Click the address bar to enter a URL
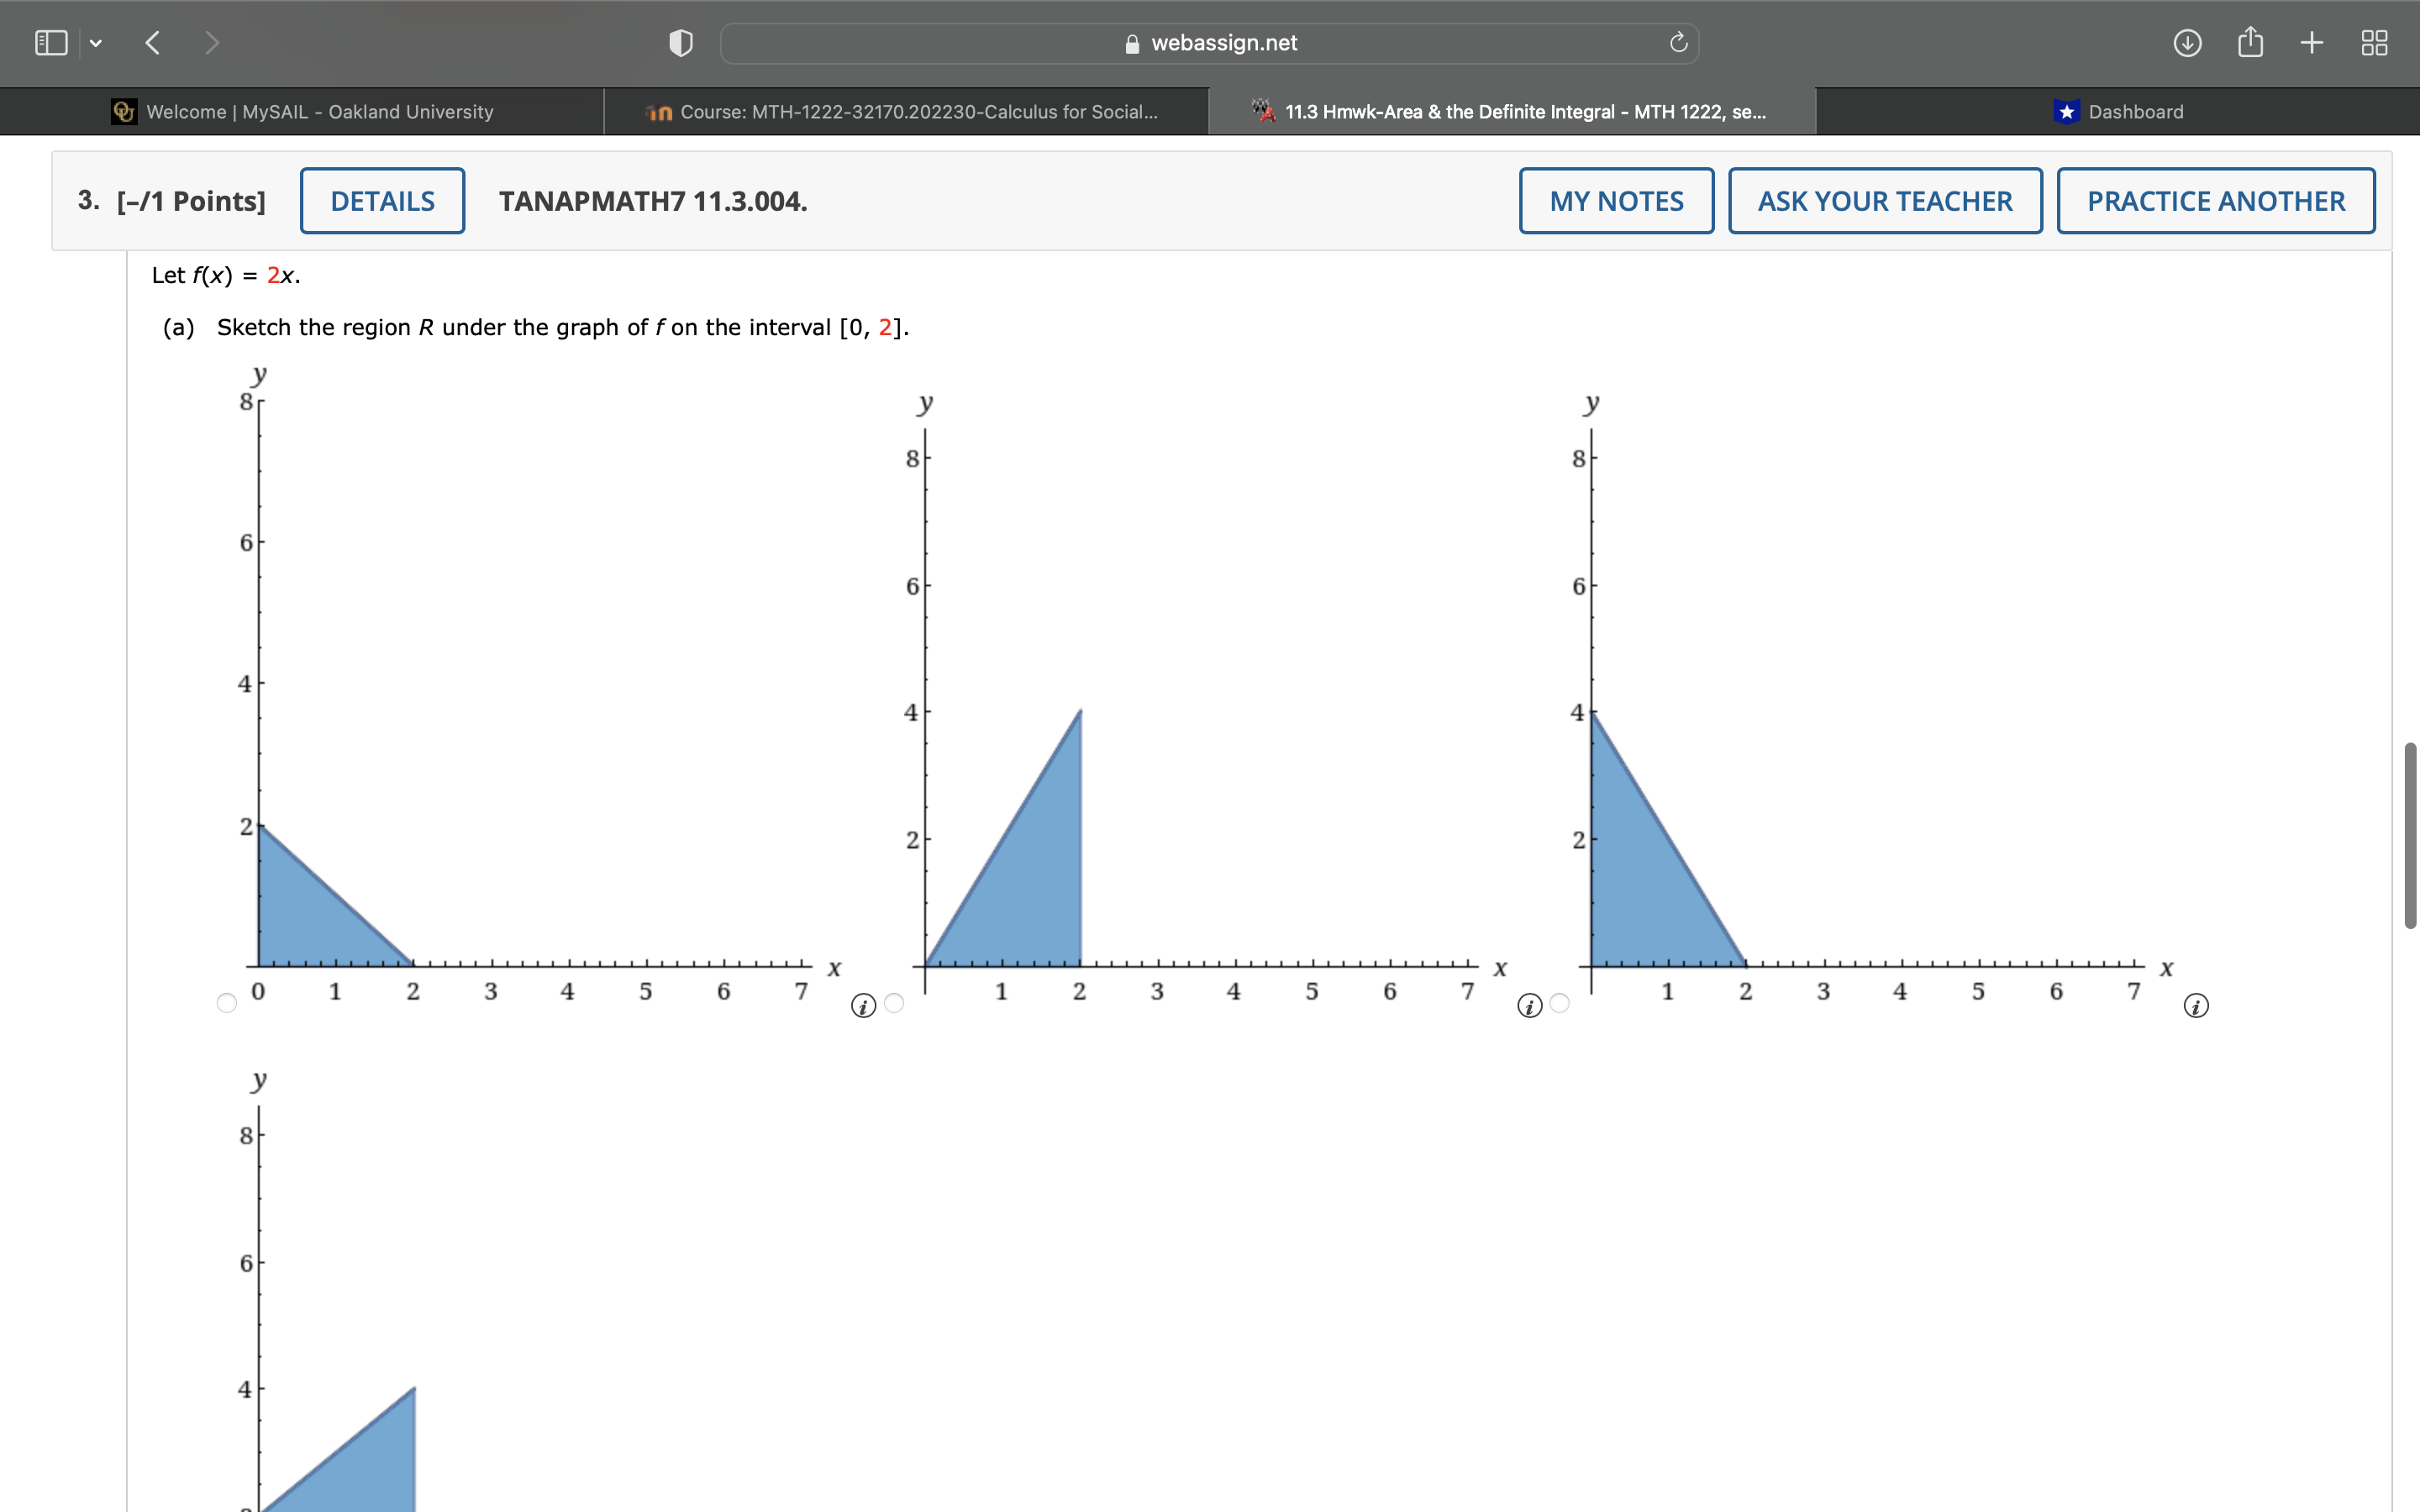 [x=1210, y=42]
